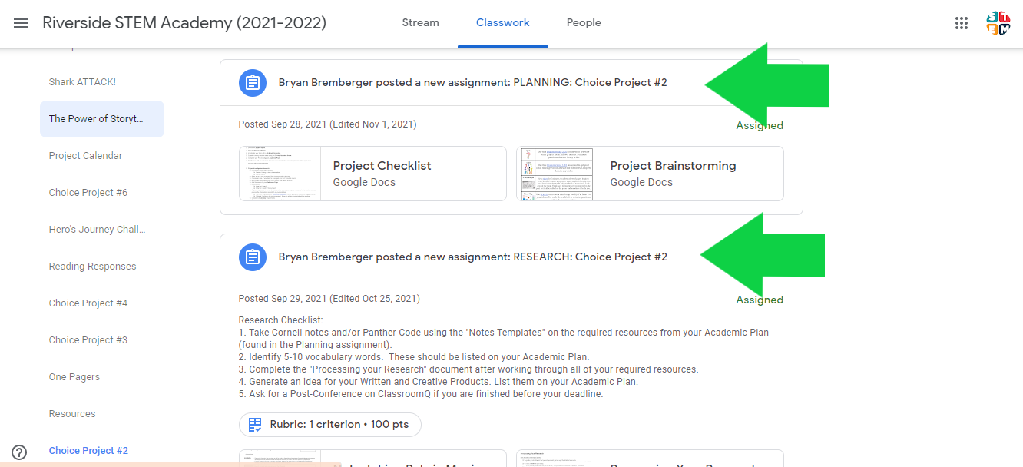
Task: Select the Shark ATTACK! topic
Action: coord(82,82)
